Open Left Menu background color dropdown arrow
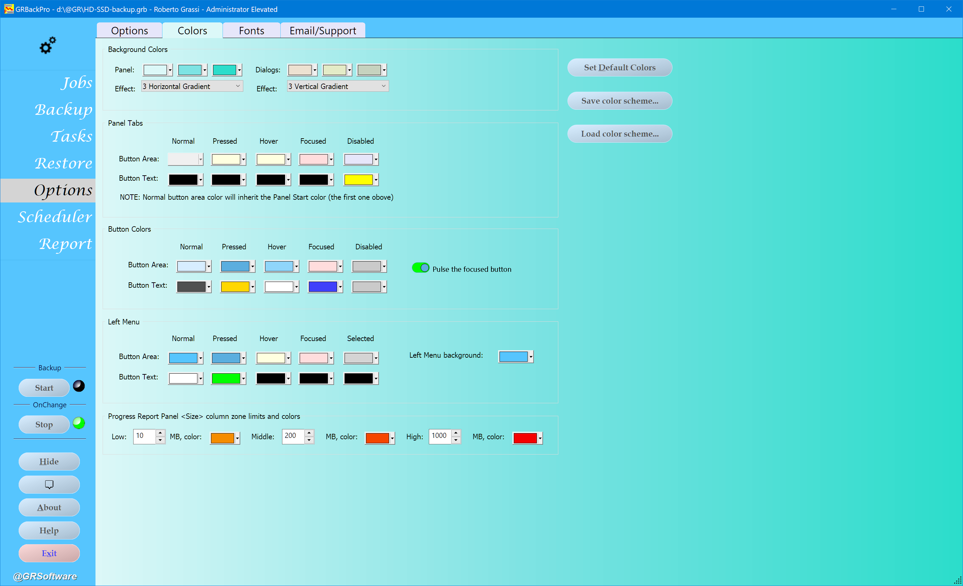The height and width of the screenshot is (586, 963). (x=531, y=356)
